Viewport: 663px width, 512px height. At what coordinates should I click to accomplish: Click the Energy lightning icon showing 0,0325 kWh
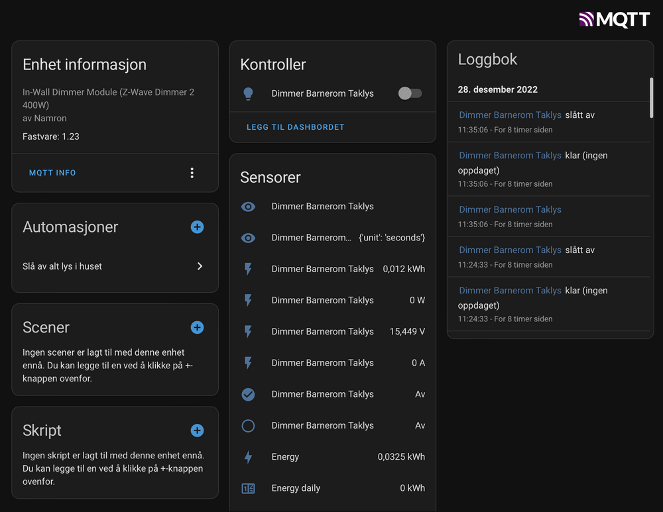pos(248,456)
